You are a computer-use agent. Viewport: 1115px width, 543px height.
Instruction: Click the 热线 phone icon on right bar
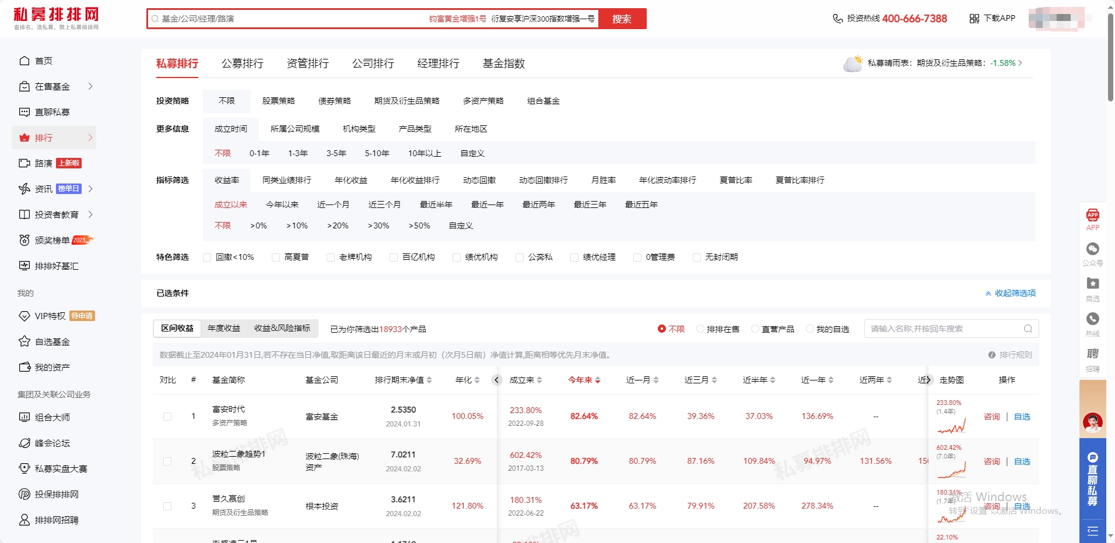(1093, 319)
